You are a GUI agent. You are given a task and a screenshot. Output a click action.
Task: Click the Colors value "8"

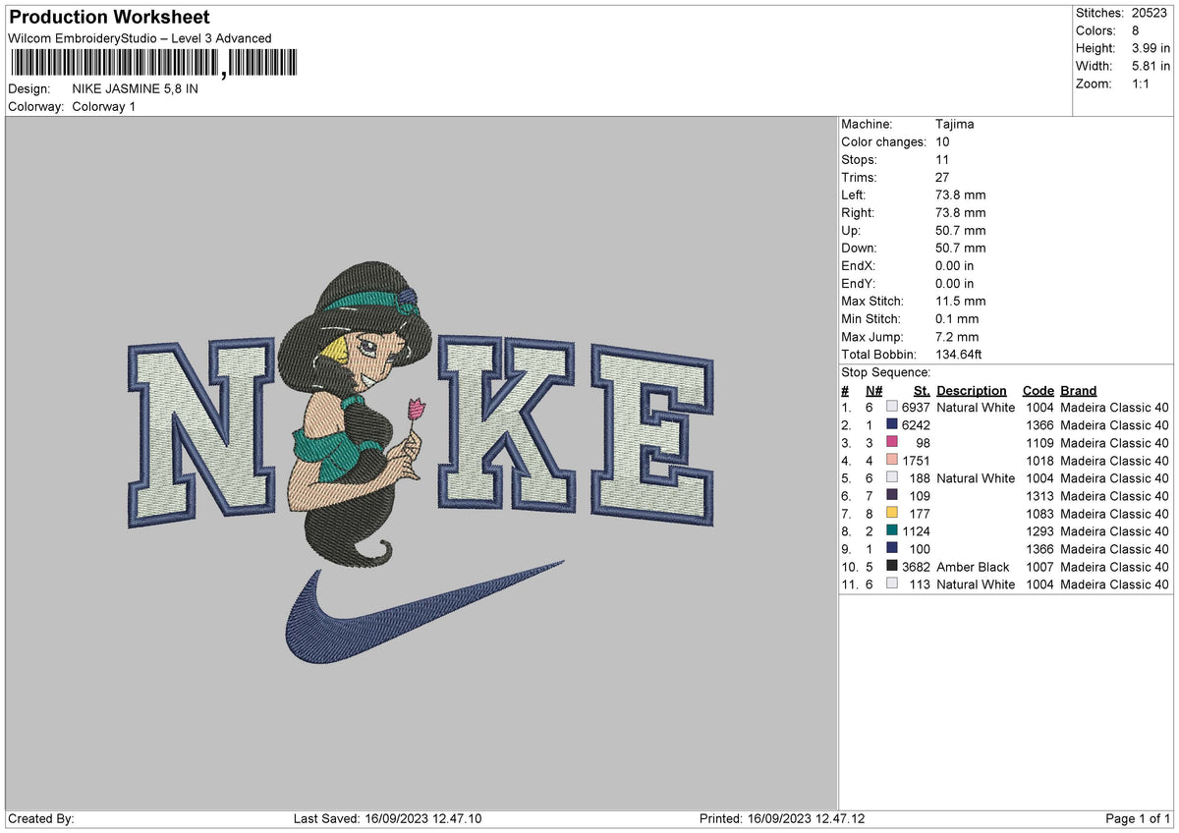1135,30
